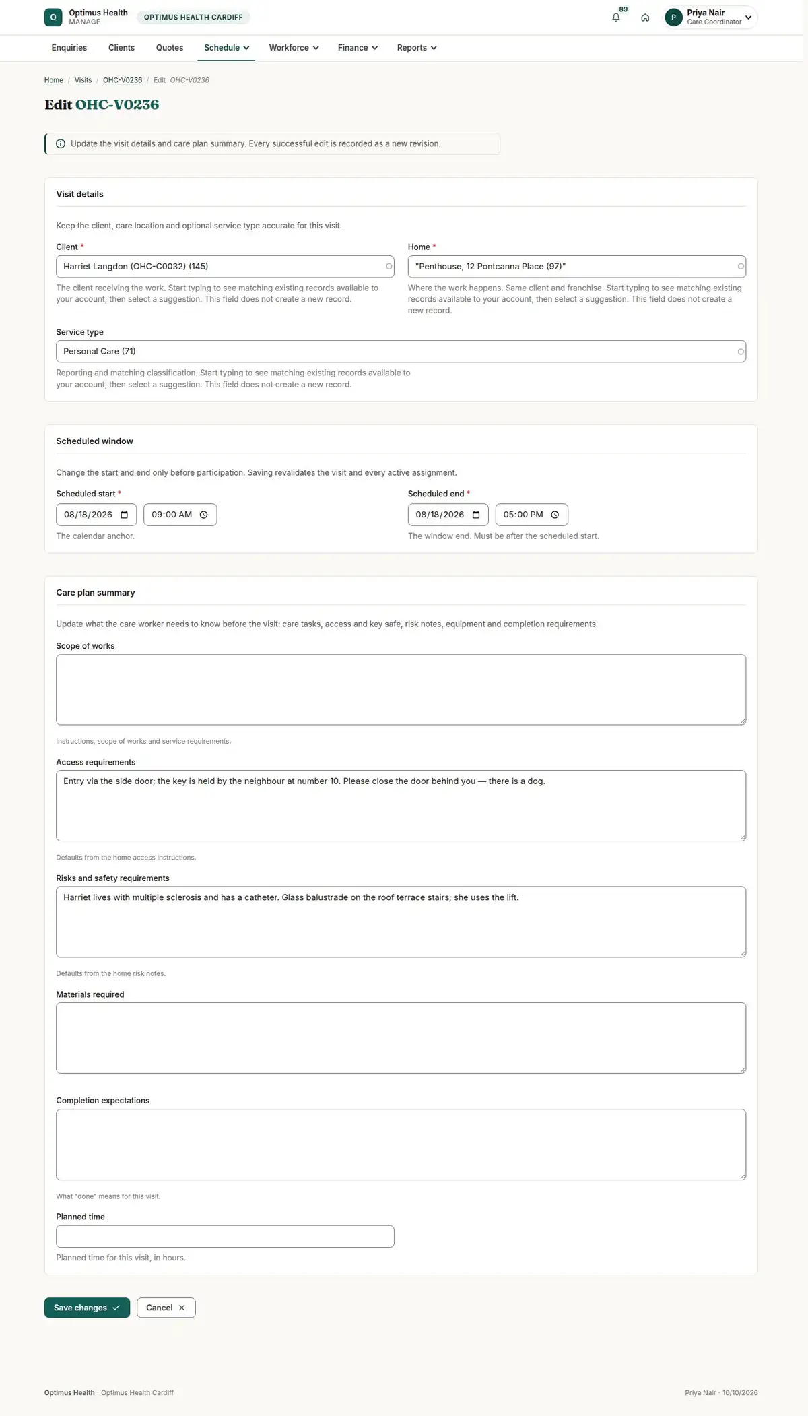Expand the Schedule menu
The image size is (808, 1416).
[226, 48]
